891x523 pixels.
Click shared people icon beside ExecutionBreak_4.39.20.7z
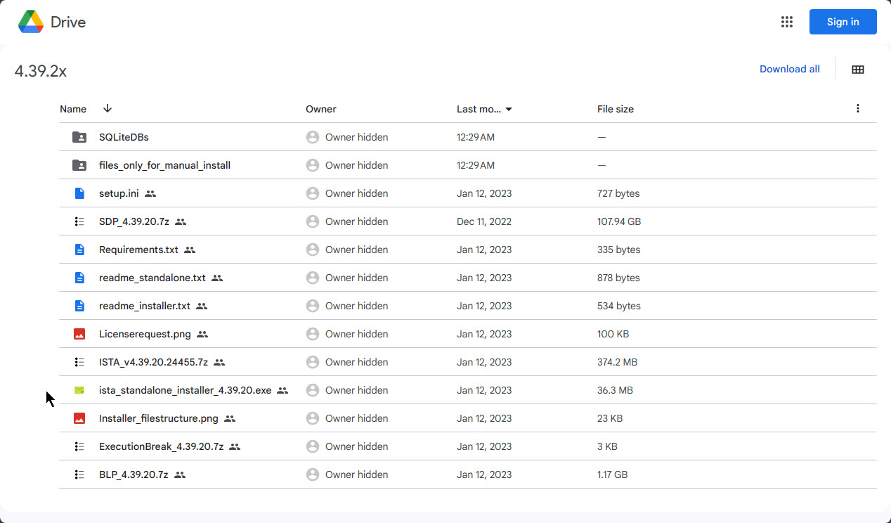point(235,446)
